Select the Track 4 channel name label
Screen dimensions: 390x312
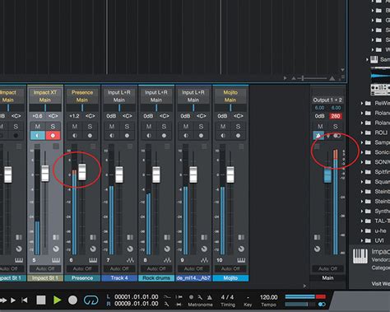tap(119, 278)
